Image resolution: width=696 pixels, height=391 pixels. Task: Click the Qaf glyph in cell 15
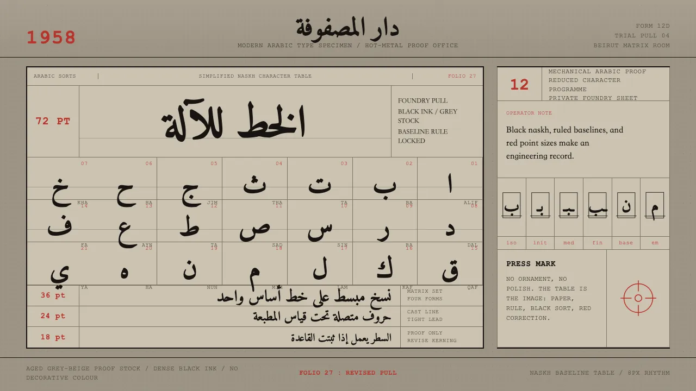[450, 270]
